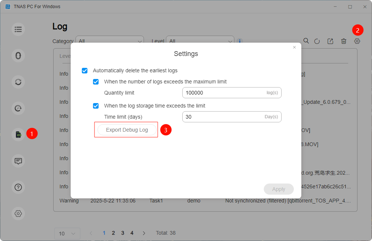Click the timestamp 2025-5-22 11:35:06
This screenshot has height=241, width=372.
pyautogui.click(x=113, y=201)
